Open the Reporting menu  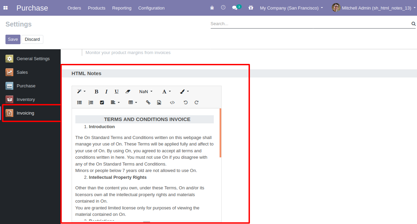click(x=122, y=8)
